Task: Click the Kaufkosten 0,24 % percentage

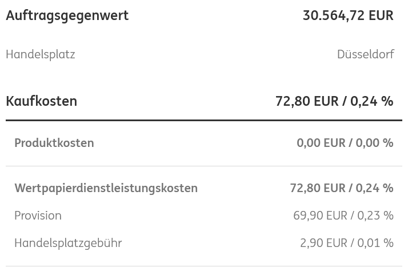Action: 372,101
